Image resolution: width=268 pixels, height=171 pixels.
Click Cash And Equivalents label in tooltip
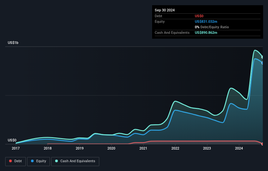tap(172, 33)
